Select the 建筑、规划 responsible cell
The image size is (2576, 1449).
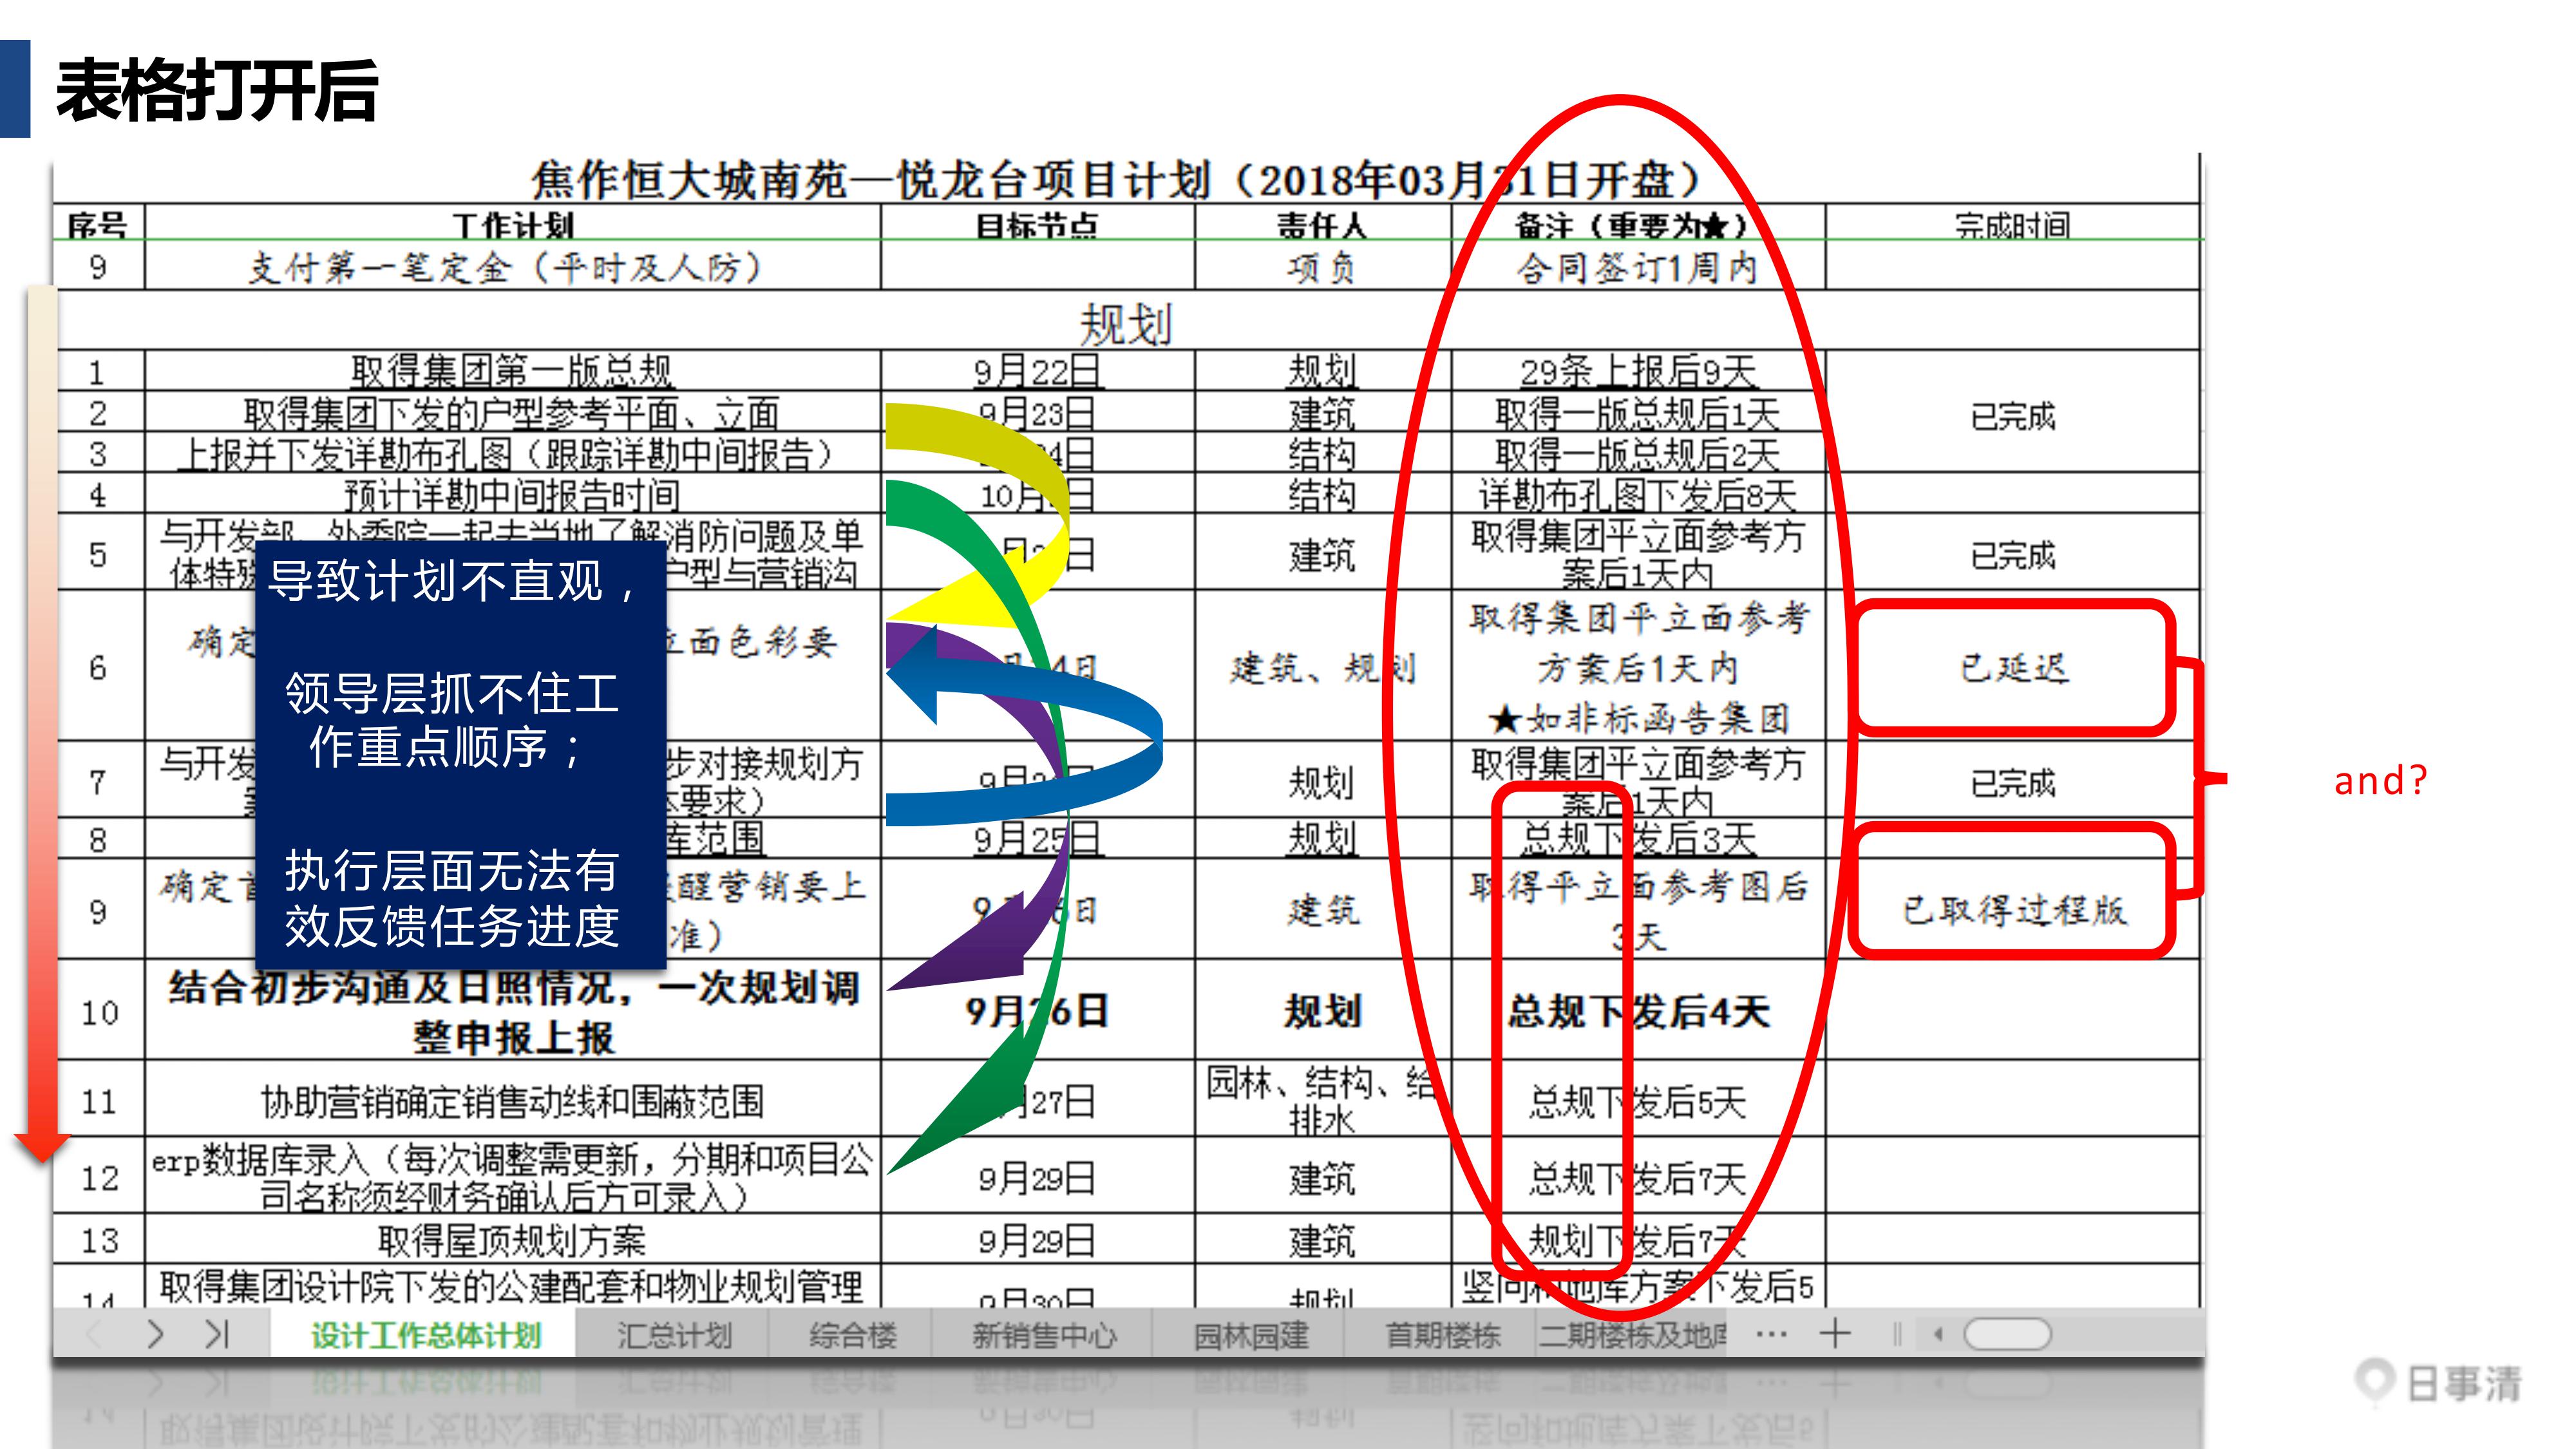pyautogui.click(x=1322, y=666)
